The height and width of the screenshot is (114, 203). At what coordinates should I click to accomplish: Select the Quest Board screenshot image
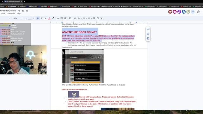83,66
